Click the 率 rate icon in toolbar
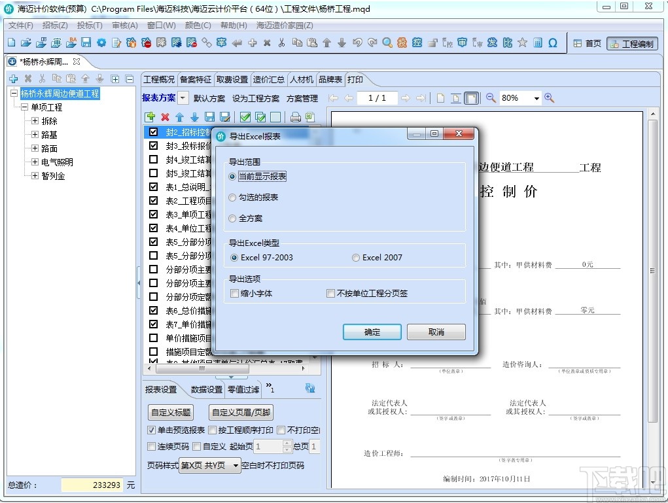 pos(222,43)
